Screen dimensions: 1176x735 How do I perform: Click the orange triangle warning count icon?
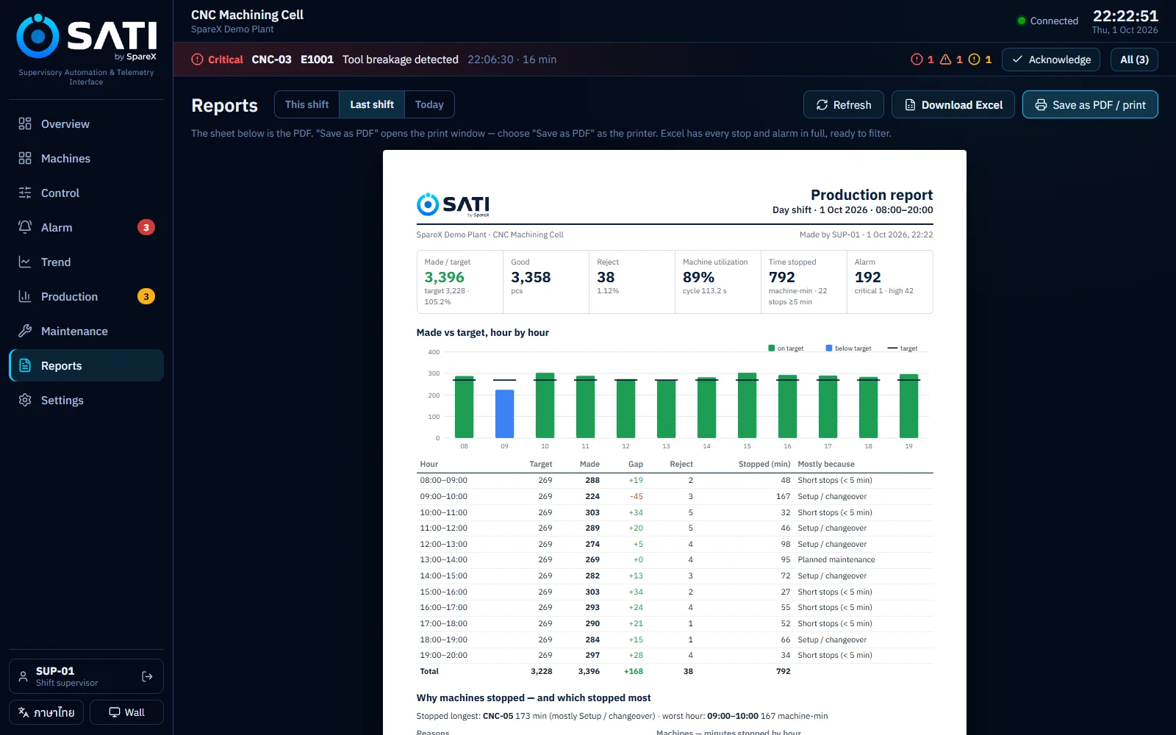[946, 60]
